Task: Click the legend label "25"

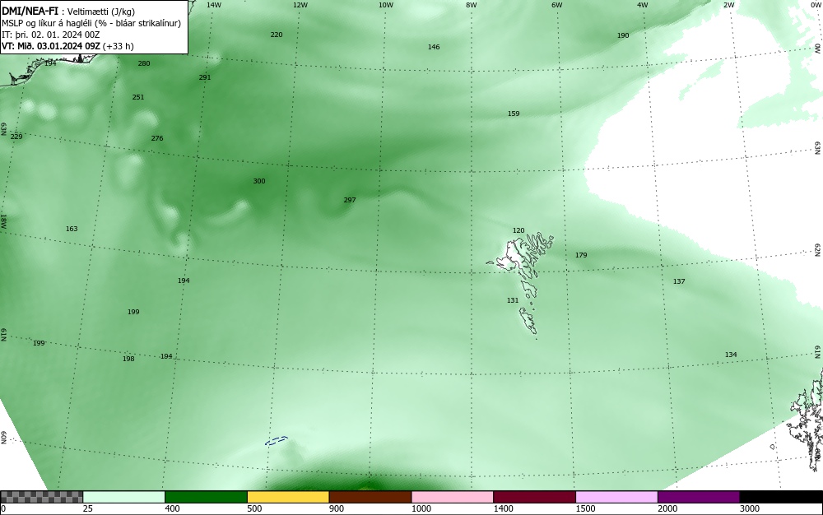Action: [x=88, y=508]
